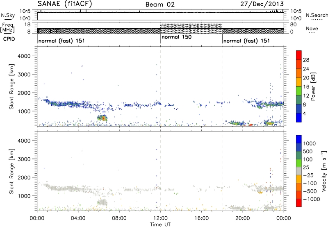Click the 12:00 dashed line in power panel

160,86
